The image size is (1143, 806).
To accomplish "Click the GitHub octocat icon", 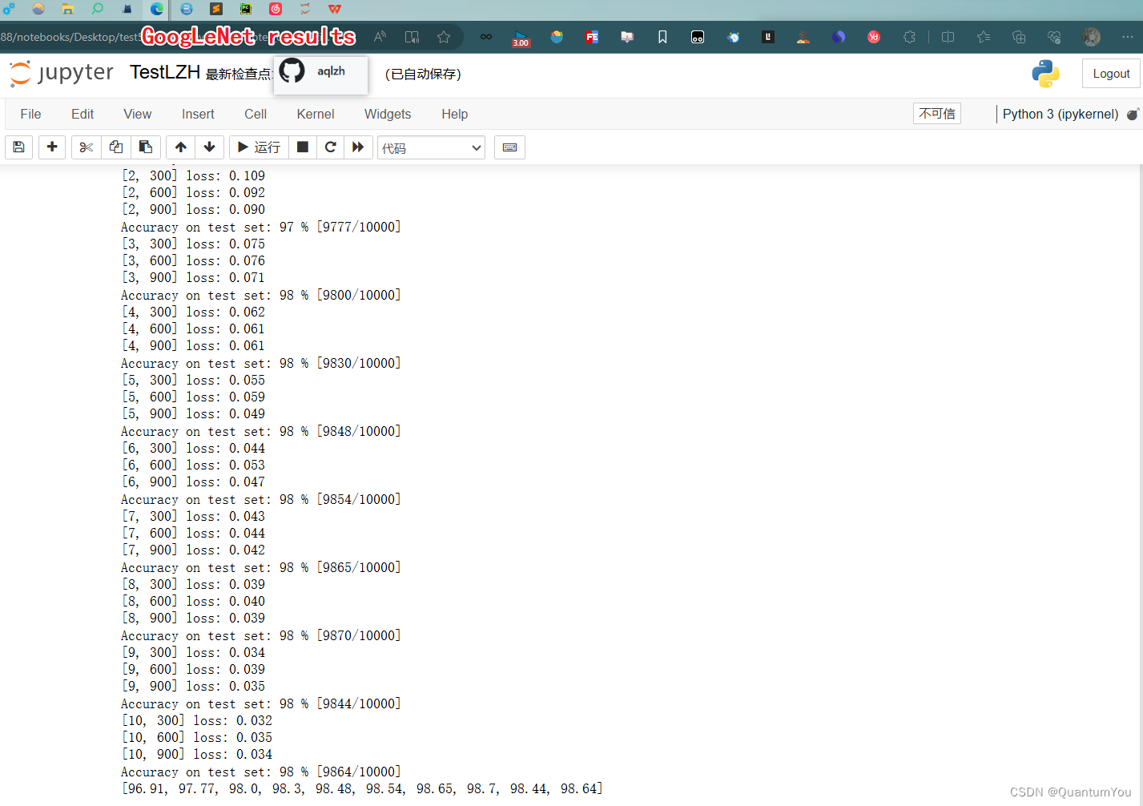I will tap(292, 71).
